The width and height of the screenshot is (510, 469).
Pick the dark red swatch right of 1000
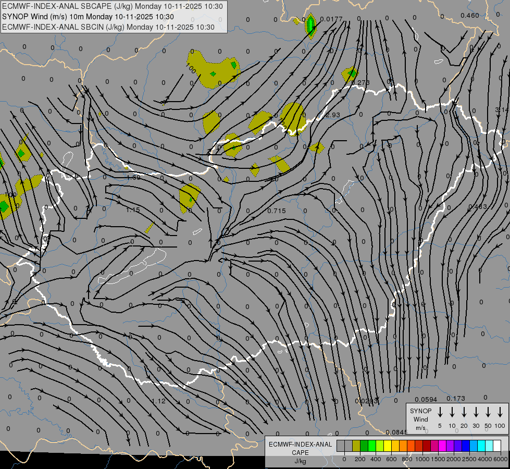click(x=427, y=446)
